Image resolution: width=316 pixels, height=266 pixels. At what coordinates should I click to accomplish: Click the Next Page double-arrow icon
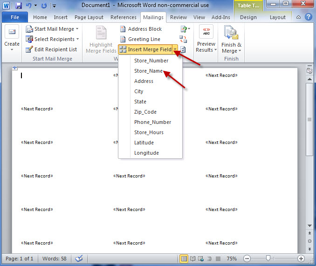click(x=309, y=249)
